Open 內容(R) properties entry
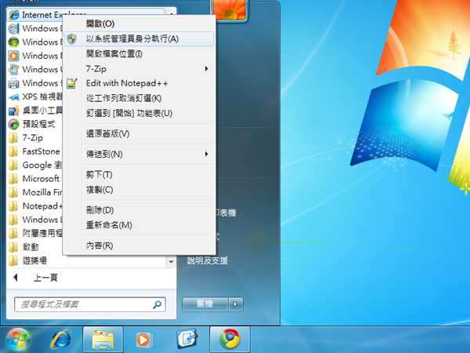Viewport: 470px width, 353px height. (x=139, y=246)
